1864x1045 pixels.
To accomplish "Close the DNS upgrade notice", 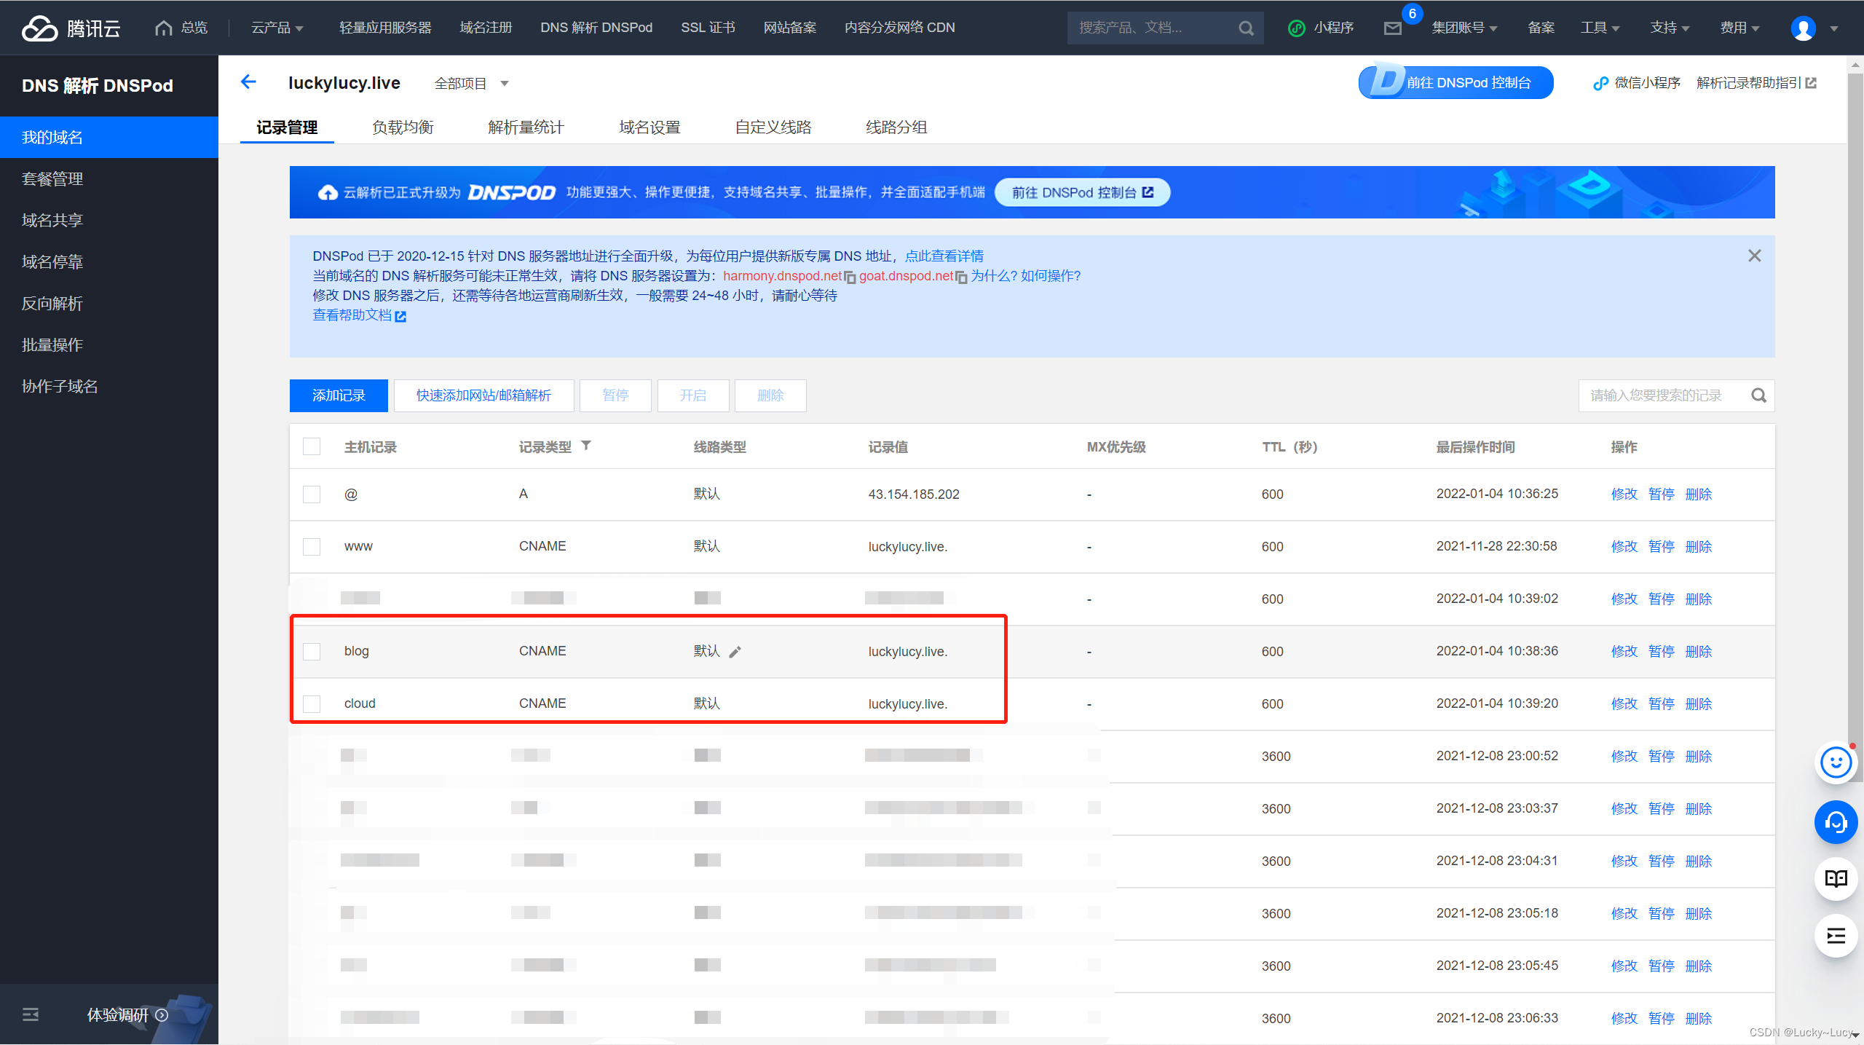I will [x=1755, y=256].
